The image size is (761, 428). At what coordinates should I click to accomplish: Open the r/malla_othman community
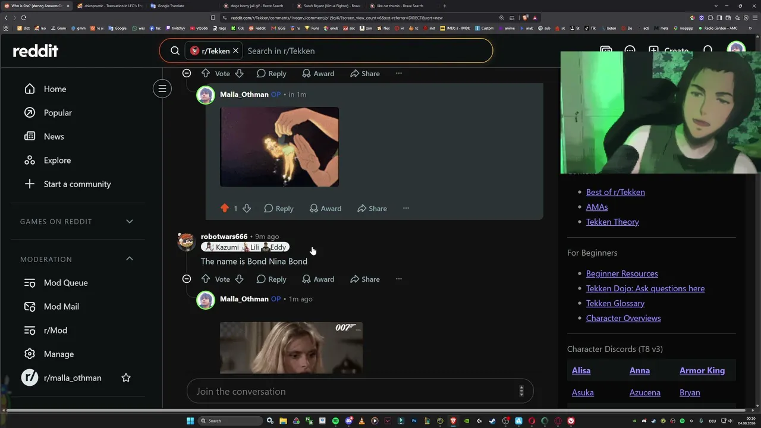point(73,377)
